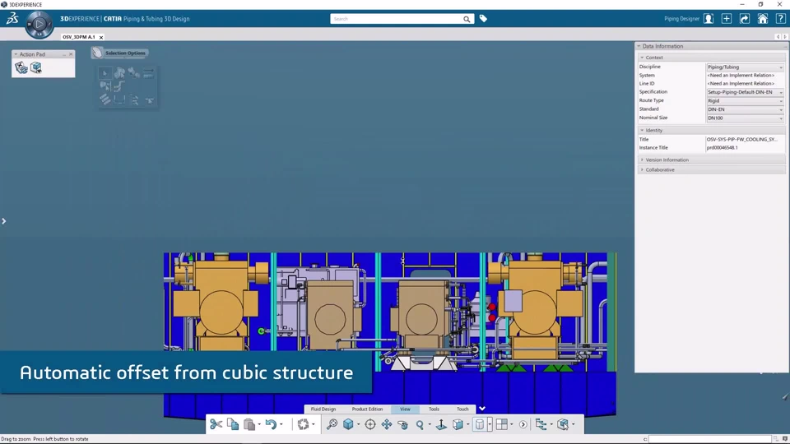The height and width of the screenshot is (444, 790).
Task: Click the 3DS logo in header
Action: tap(12, 19)
